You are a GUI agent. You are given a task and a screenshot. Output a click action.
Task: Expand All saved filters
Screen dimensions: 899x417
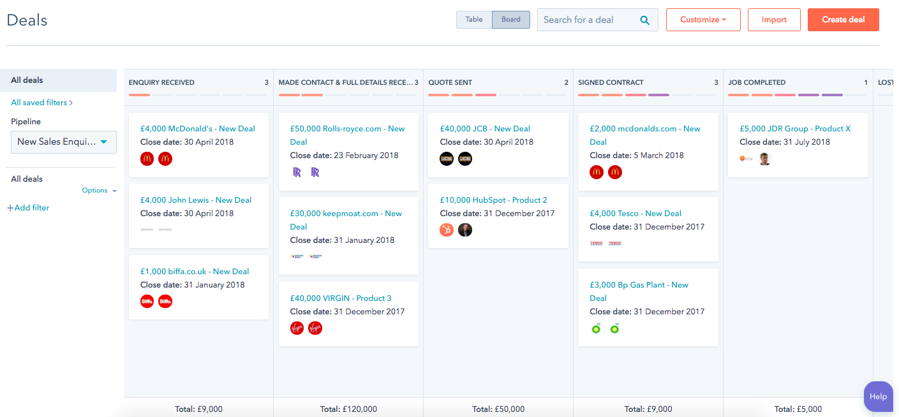42,103
